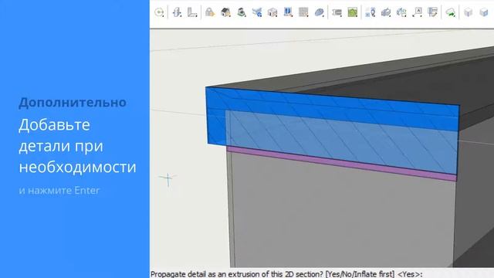Click the command line prompt 'Propagate detail as an extrusion'
The image size is (494, 278).
pyautogui.click(x=286, y=274)
